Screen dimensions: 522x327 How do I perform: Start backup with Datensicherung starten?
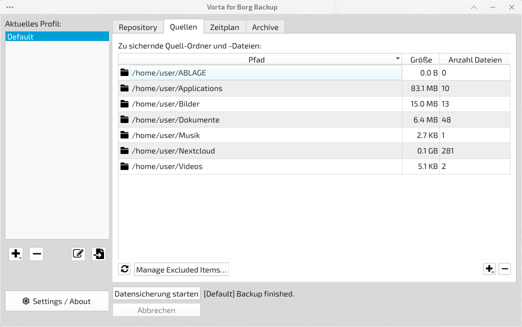[x=156, y=294]
